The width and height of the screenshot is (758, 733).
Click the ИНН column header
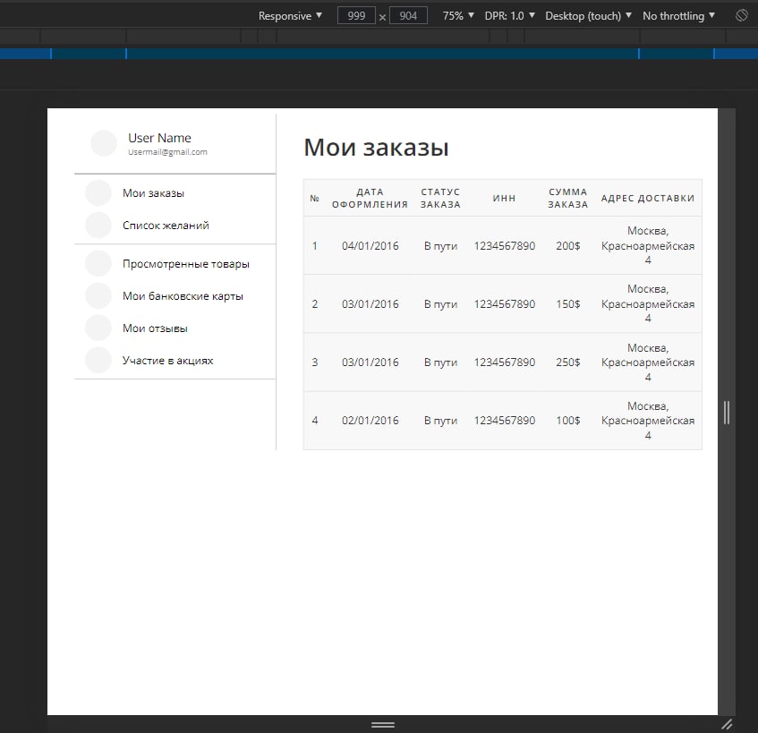coord(504,198)
